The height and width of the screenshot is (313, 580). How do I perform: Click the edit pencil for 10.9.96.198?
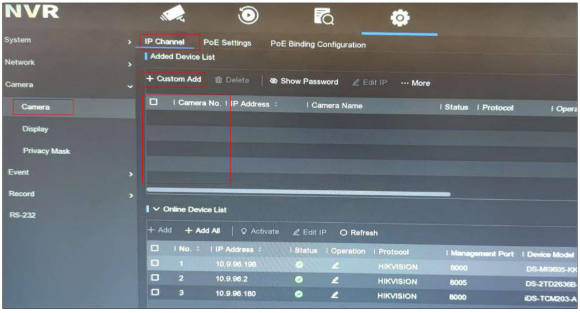[334, 264]
